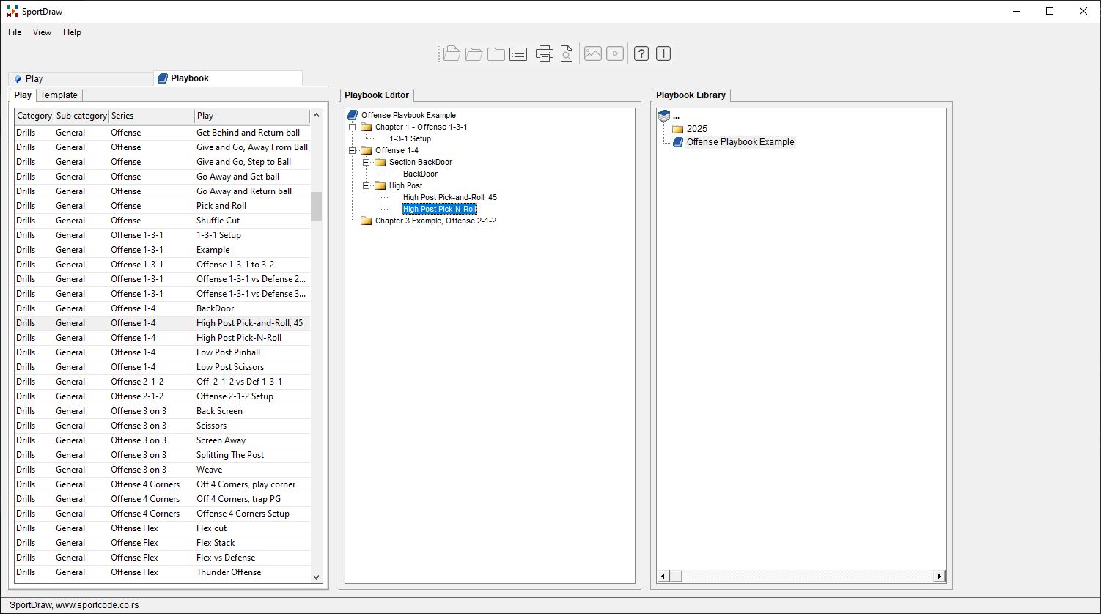This screenshot has width=1101, height=614.
Task: Click the open folder toolbar icon
Action: pos(474,53)
